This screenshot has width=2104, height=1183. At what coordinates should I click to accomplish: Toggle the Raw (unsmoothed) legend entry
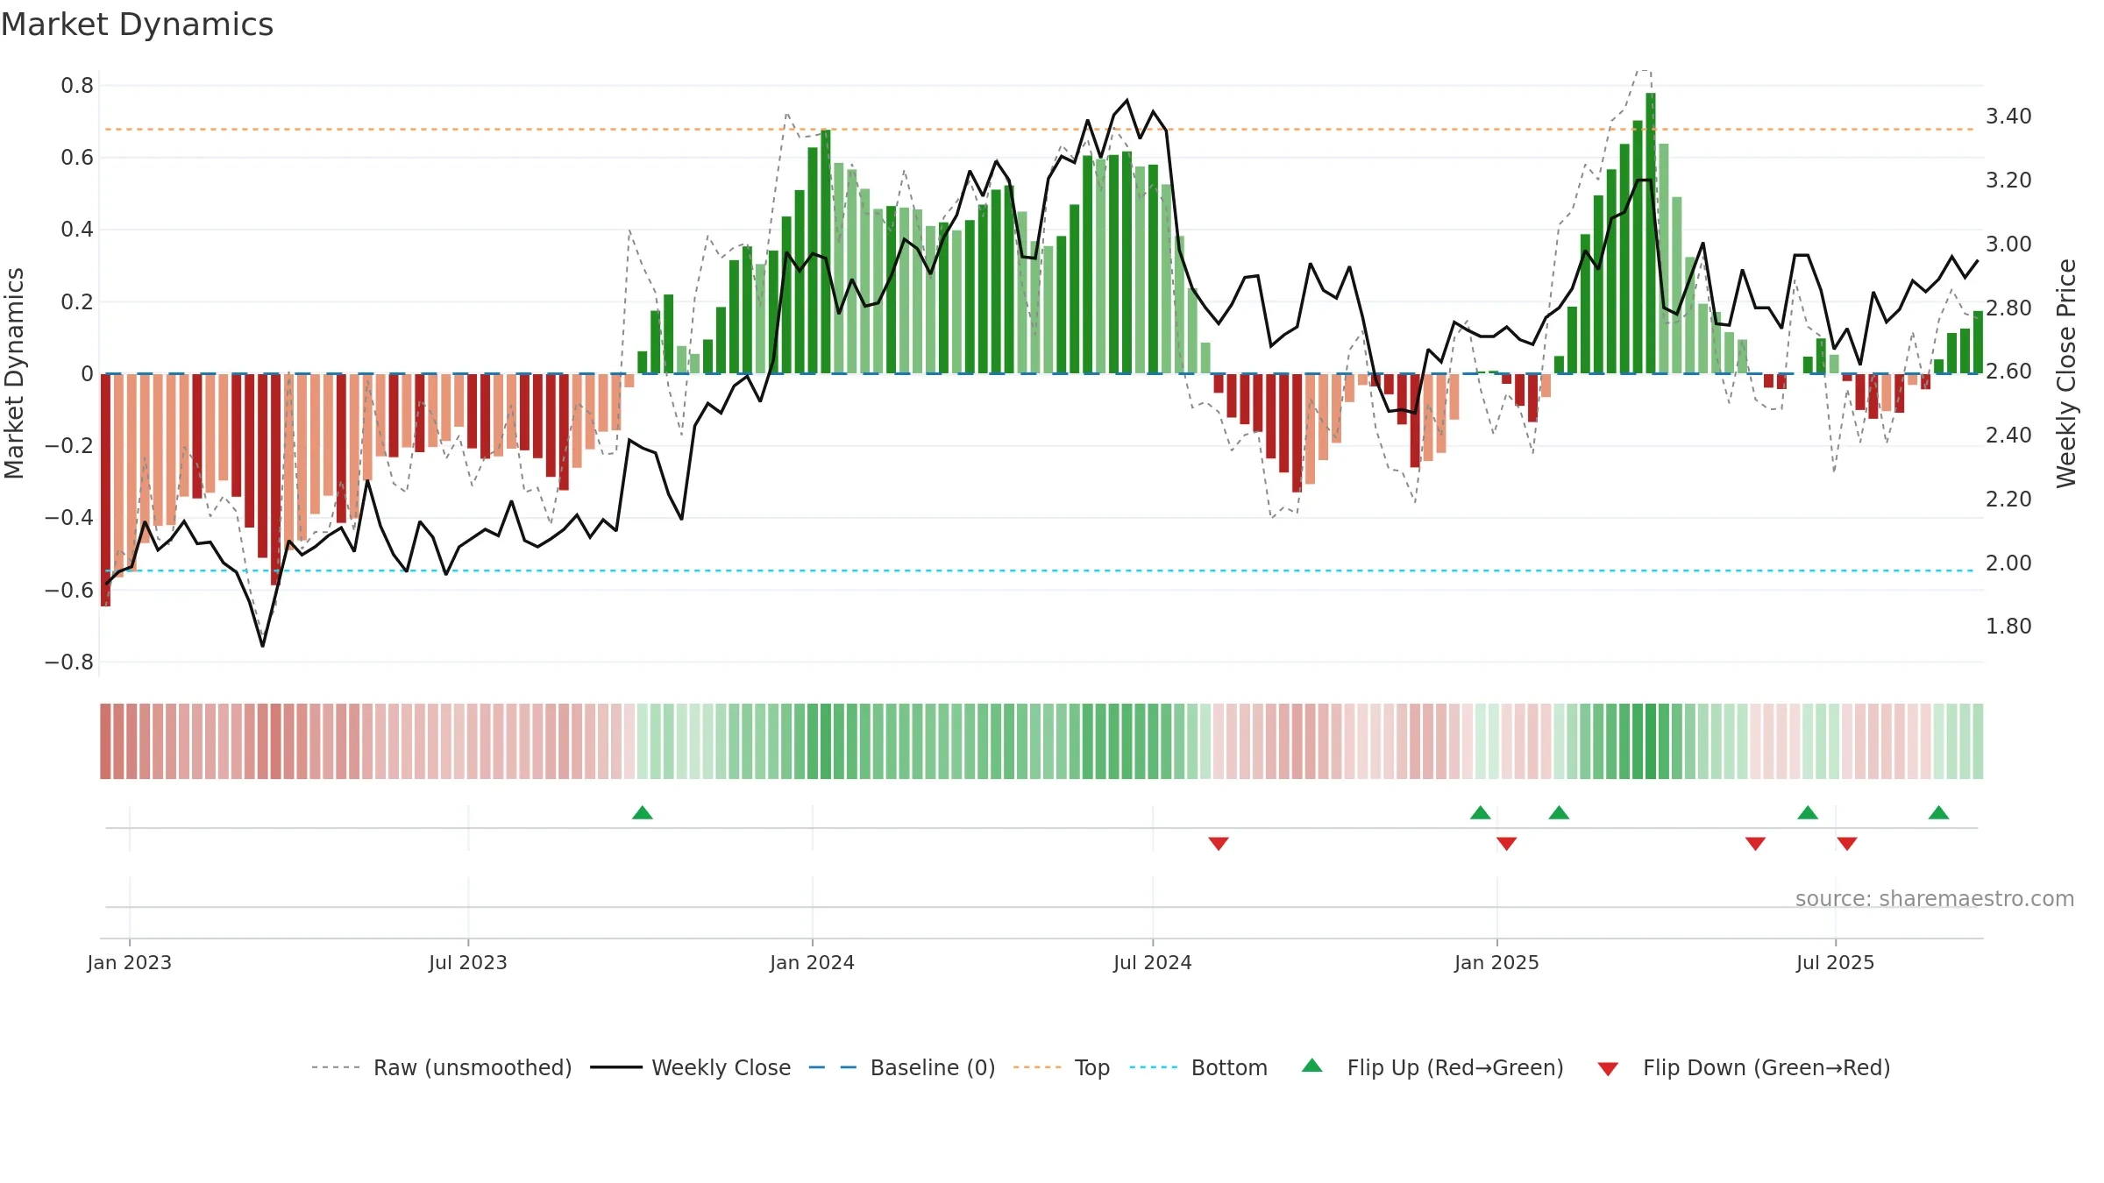[x=441, y=1067]
